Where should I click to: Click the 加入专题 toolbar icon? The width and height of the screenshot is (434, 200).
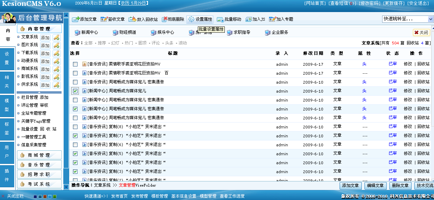click(272, 19)
